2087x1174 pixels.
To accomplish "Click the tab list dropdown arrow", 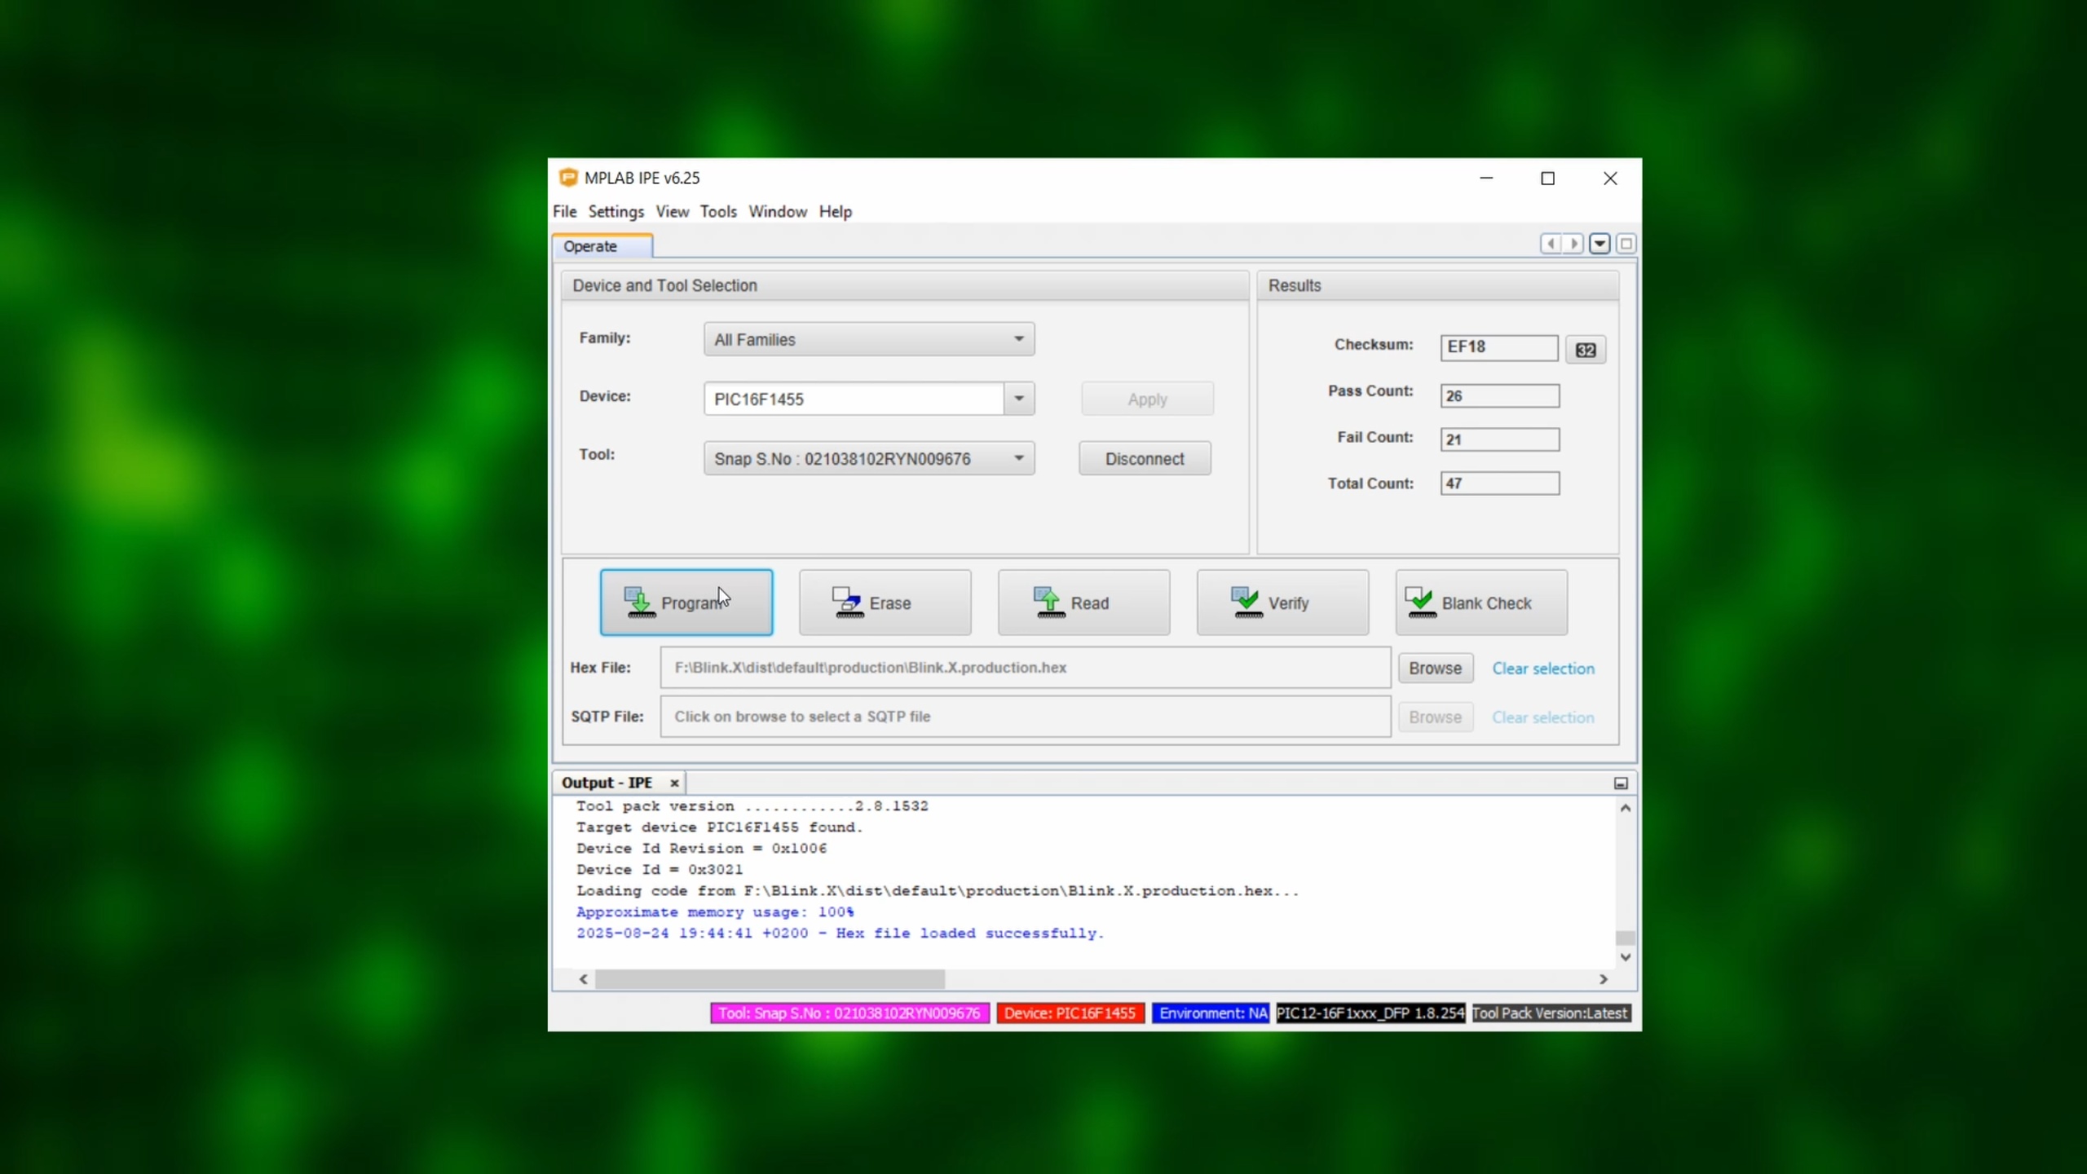I will [x=1599, y=244].
